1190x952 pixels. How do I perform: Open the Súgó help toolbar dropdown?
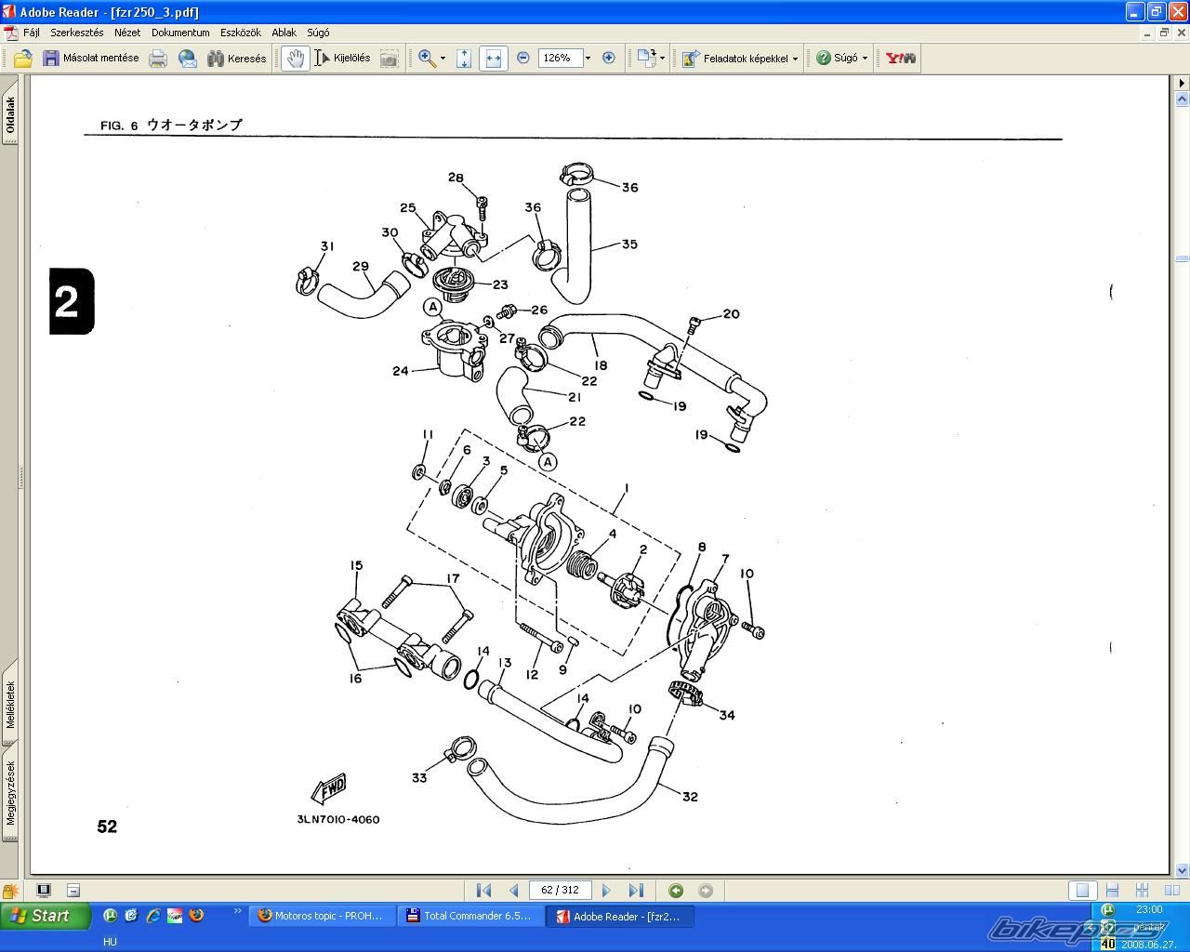tap(841, 58)
